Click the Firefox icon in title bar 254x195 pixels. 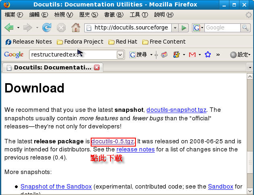pyautogui.click(x=6, y=4)
